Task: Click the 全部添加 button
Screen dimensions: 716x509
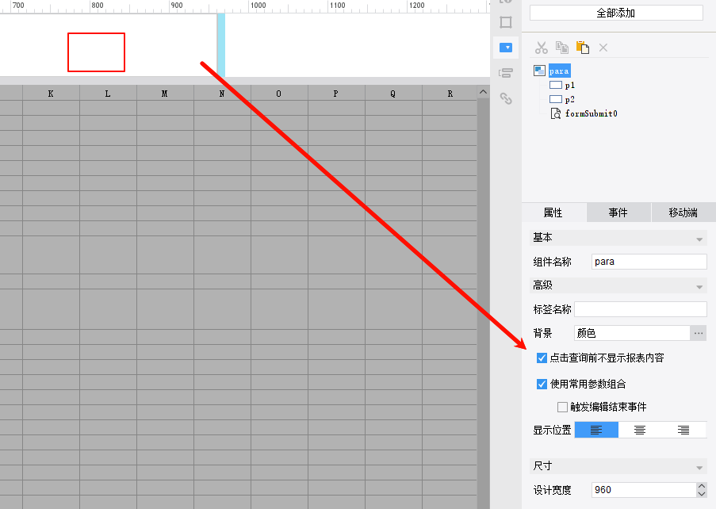Action: [616, 13]
